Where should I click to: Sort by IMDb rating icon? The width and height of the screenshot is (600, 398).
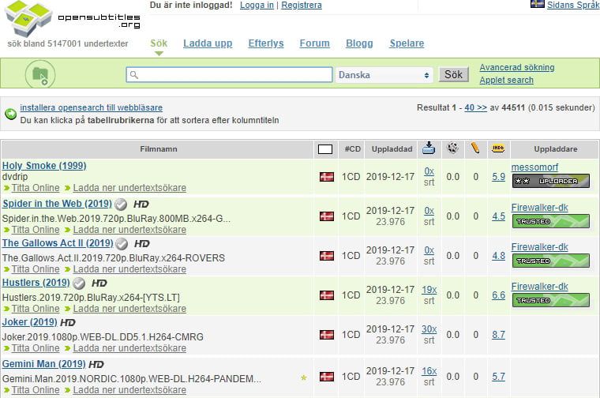pyautogui.click(x=498, y=148)
